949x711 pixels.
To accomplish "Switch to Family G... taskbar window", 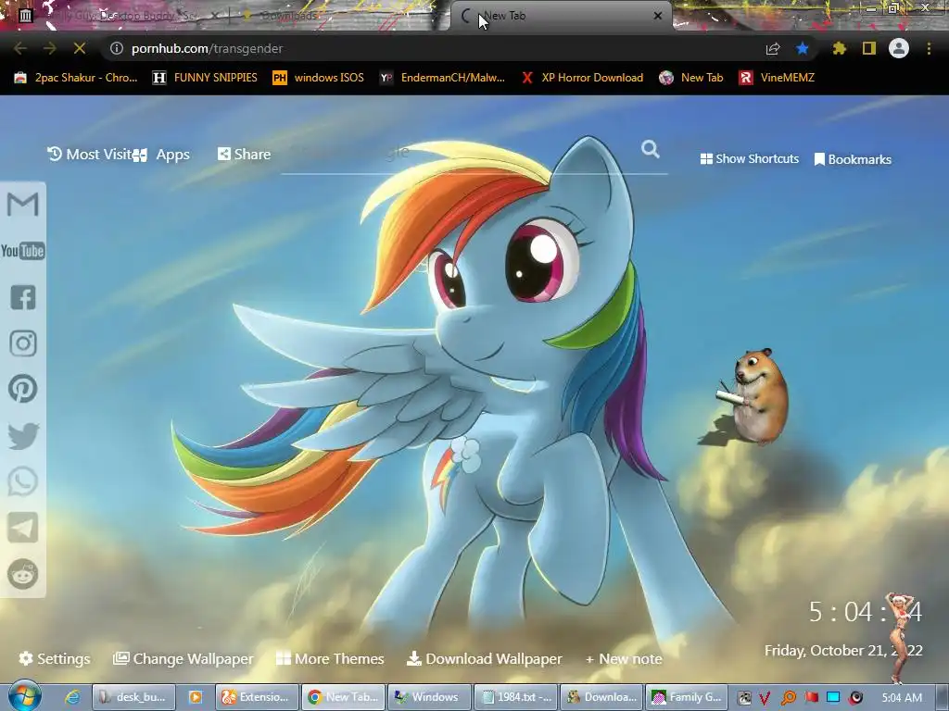I will (688, 697).
